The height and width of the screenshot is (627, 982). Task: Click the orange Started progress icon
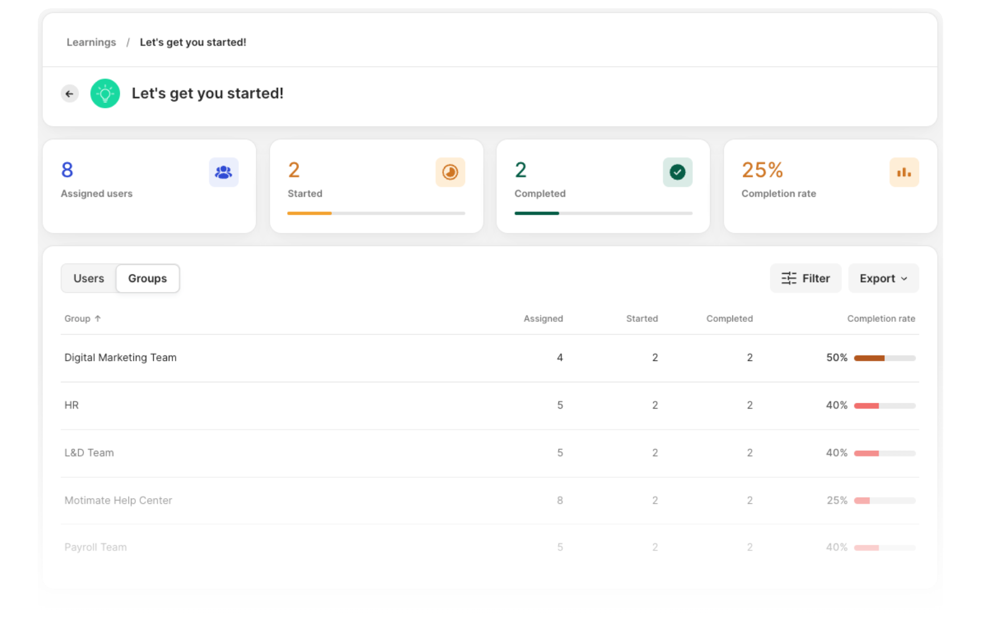pyautogui.click(x=450, y=172)
